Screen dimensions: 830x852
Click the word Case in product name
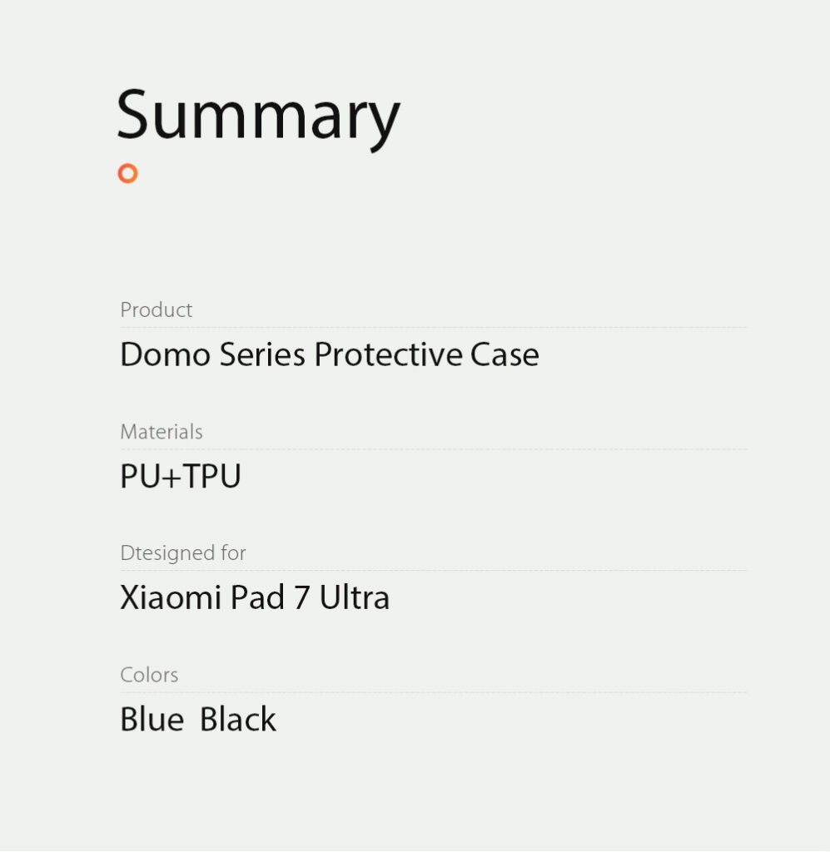tap(504, 355)
